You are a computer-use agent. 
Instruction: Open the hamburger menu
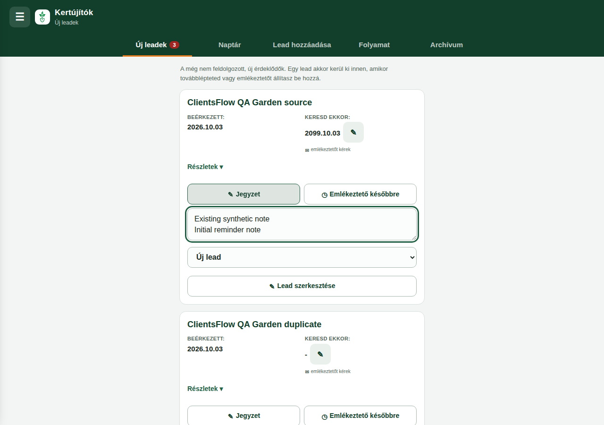click(x=20, y=17)
